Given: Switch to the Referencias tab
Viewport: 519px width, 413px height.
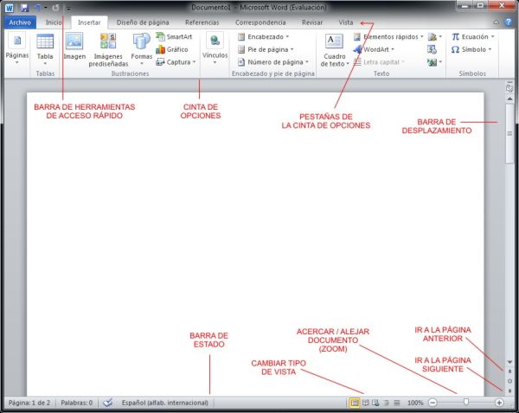Looking at the screenshot, I should (202, 22).
